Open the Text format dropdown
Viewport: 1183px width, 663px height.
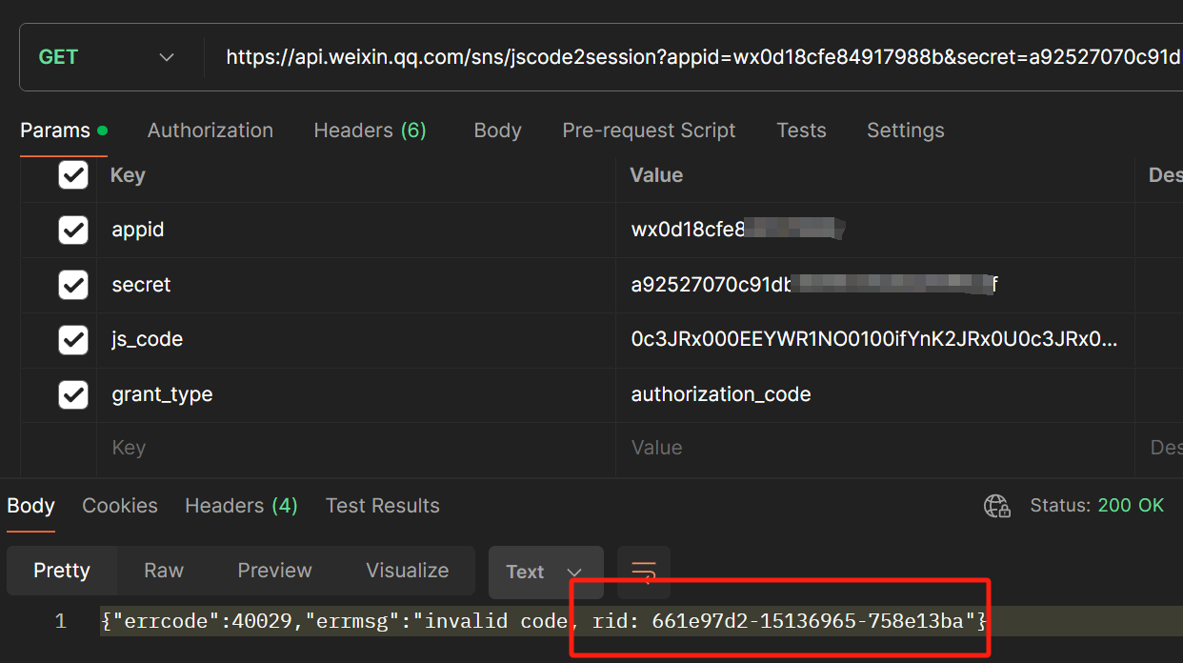[x=546, y=572]
